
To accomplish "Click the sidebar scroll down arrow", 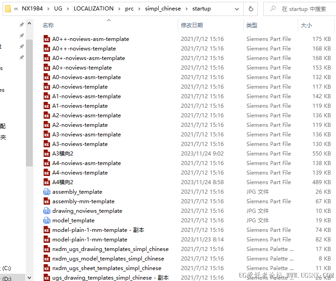I will [x=30, y=278].
